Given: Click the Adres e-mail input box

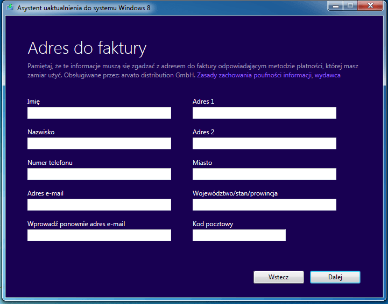Looking at the screenshot, I should pyautogui.click(x=99, y=205).
